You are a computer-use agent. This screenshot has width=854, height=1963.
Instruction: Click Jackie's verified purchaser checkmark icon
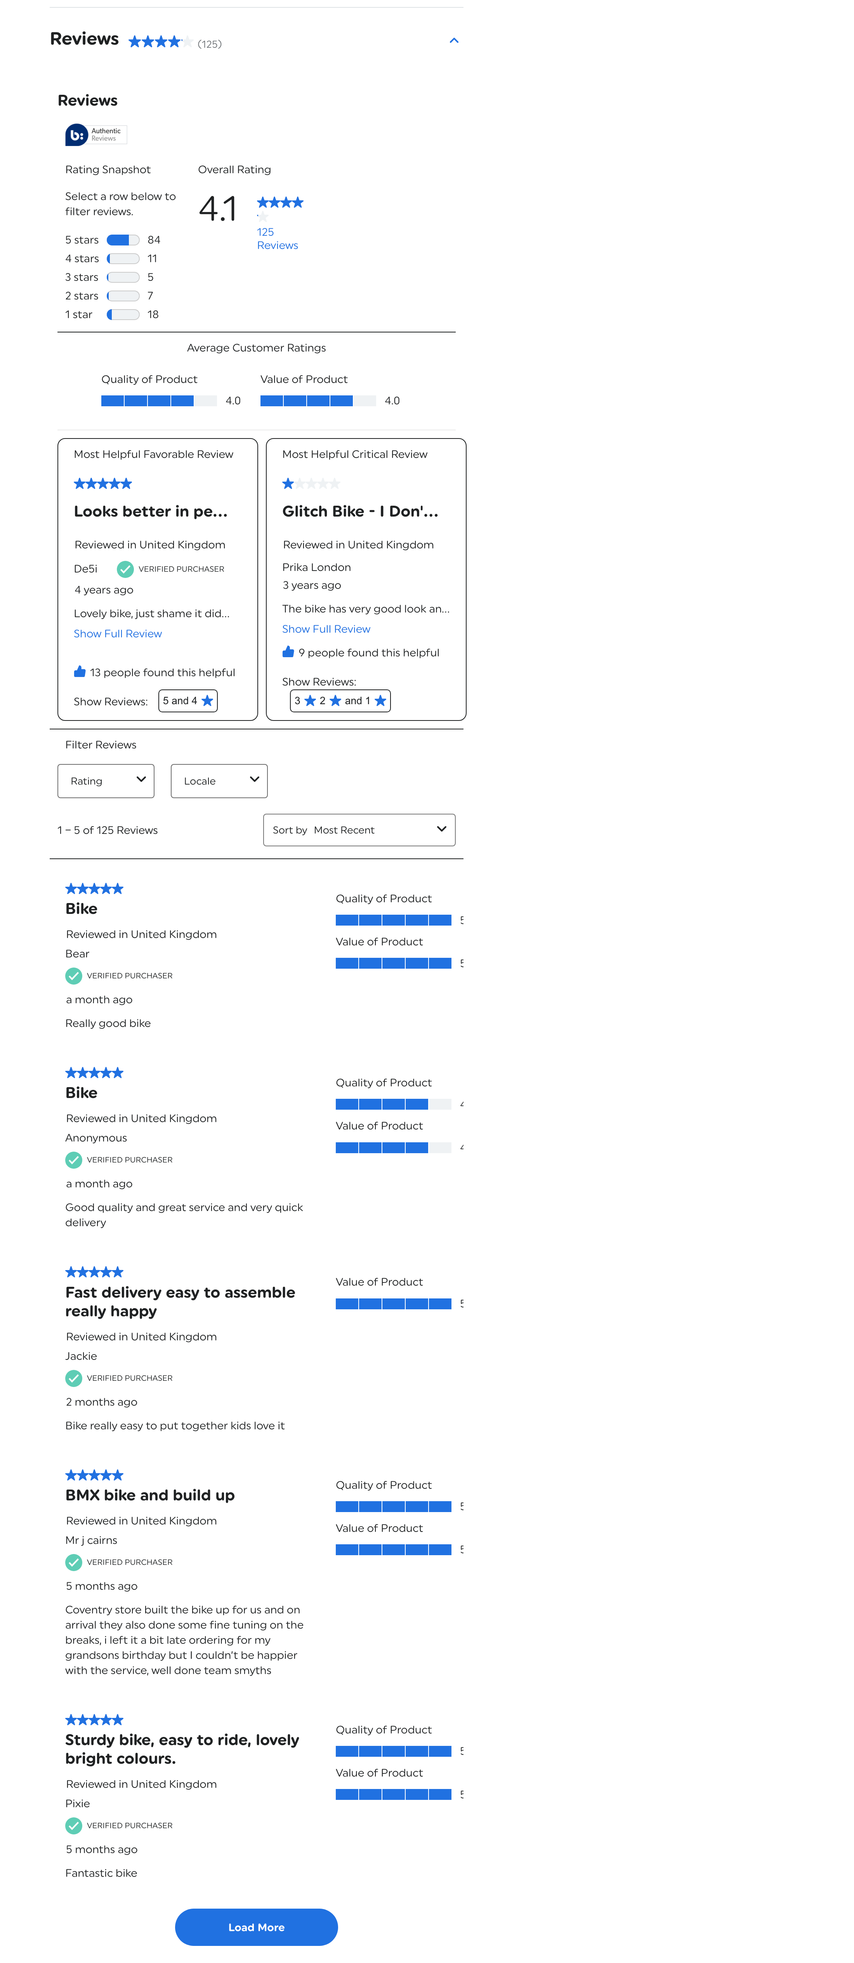74,1378
